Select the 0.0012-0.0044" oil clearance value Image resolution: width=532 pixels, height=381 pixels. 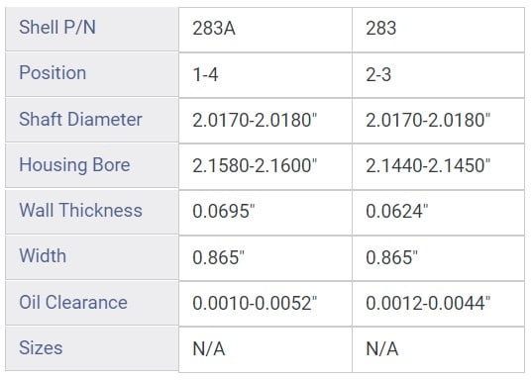coord(438,304)
